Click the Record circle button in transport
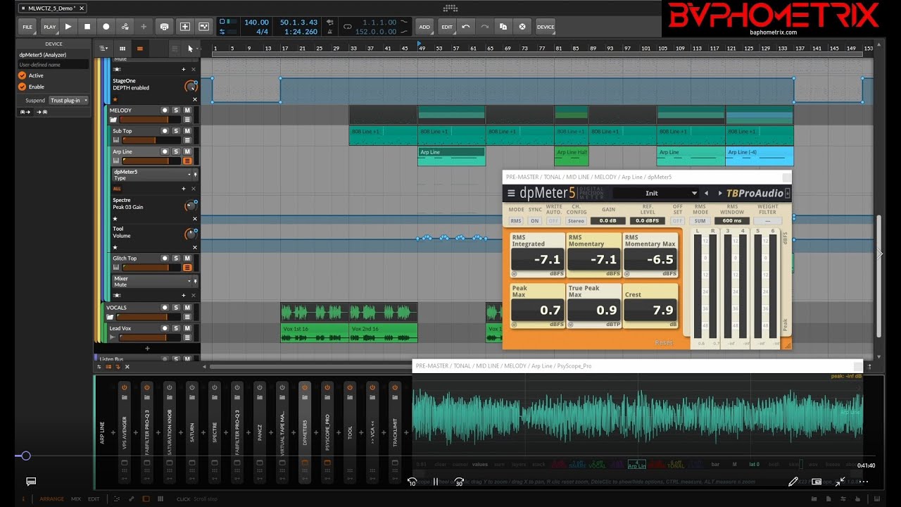This screenshot has width=901, height=507. tap(106, 27)
